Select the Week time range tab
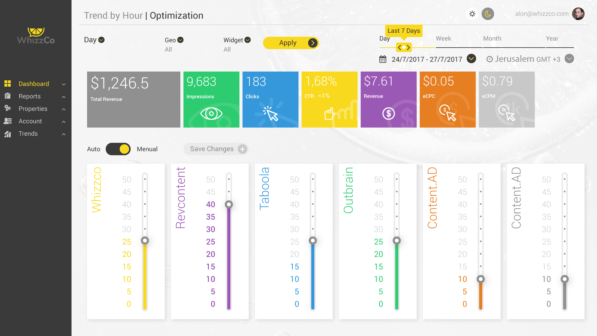The height and width of the screenshot is (336, 597). pyautogui.click(x=443, y=39)
